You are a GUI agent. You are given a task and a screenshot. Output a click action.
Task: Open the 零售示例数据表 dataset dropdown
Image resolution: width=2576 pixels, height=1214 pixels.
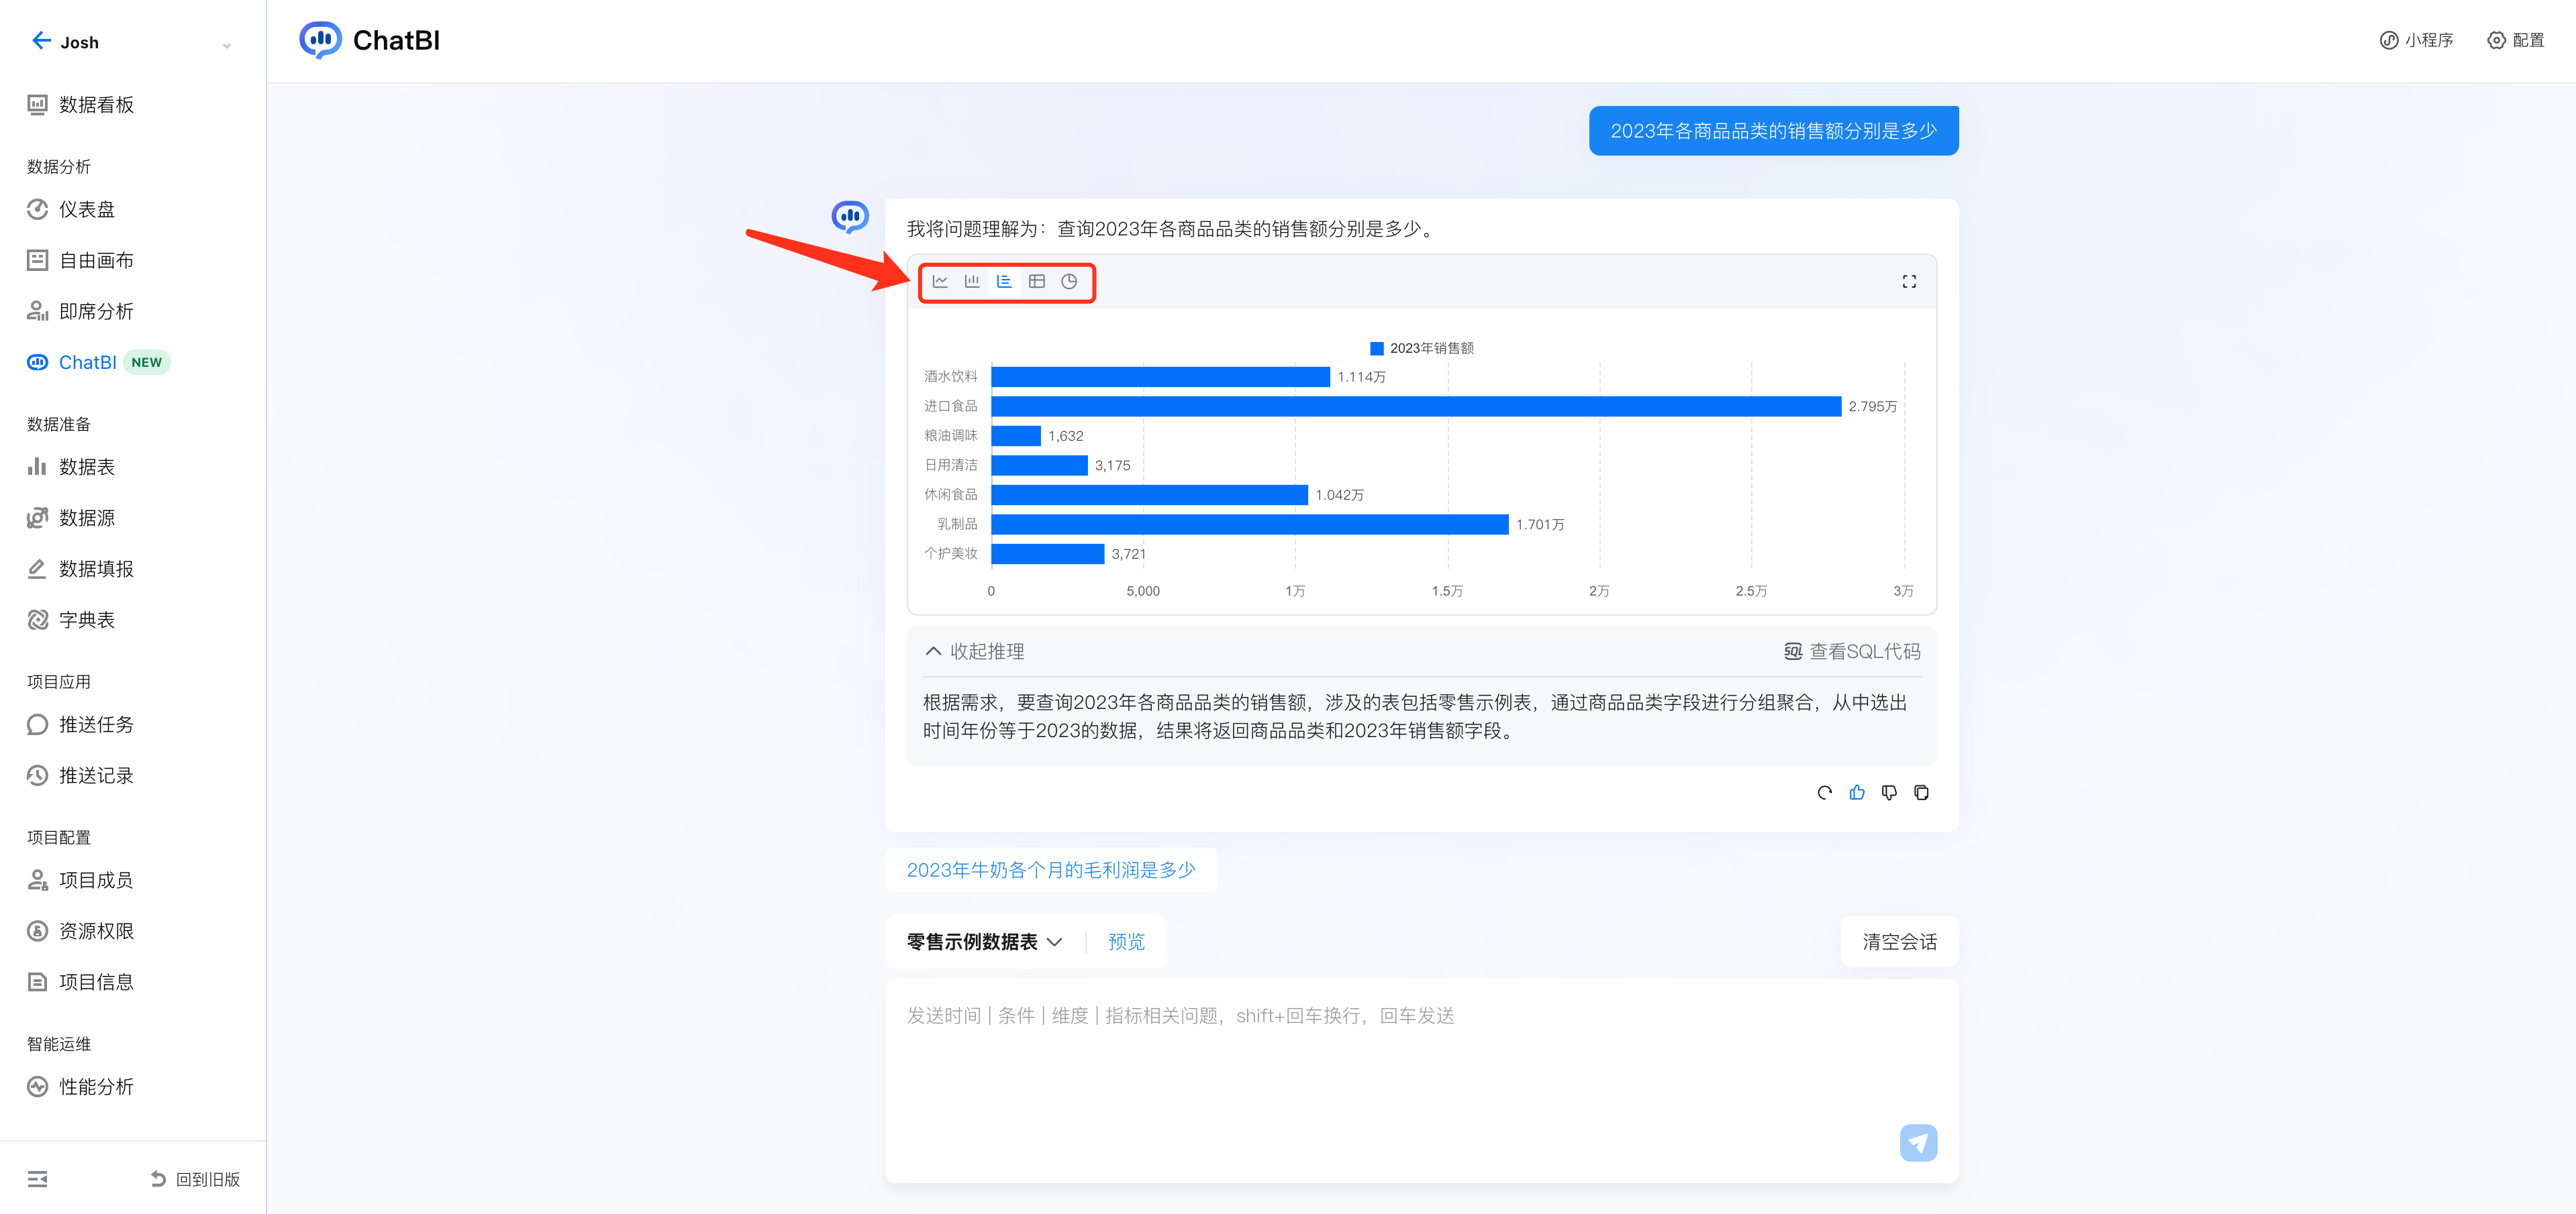984,941
